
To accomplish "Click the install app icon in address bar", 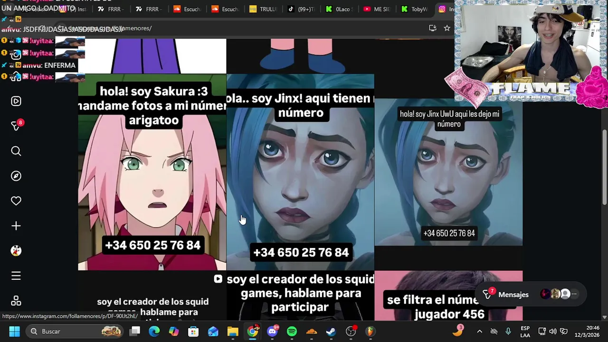I will point(433,28).
